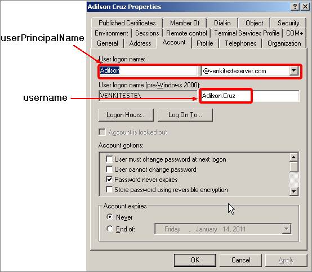The height and width of the screenshot is (272, 312).
Task: Switch to the COM+ tab
Action: pos(295,33)
